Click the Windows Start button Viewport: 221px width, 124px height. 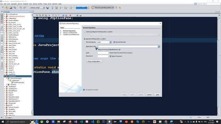pyautogui.click(x=3, y=122)
